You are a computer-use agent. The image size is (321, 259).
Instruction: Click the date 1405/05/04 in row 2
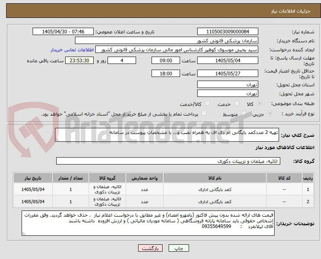click(33, 202)
